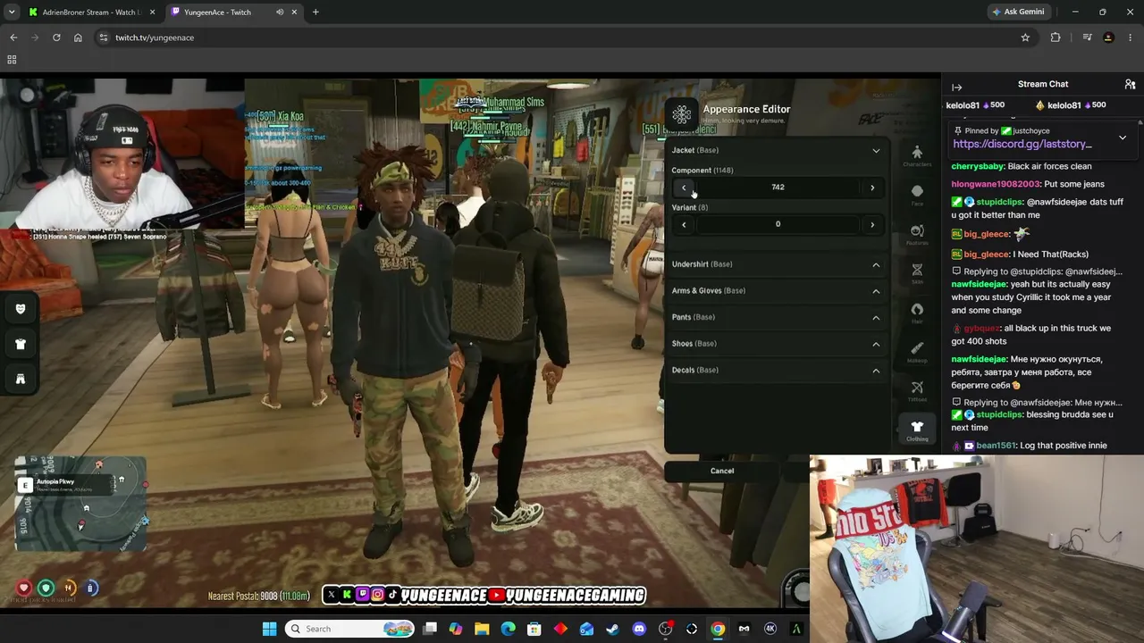Image resolution: width=1144 pixels, height=643 pixels.
Task: Expand the Undershirt (Base) section
Action: pyautogui.click(x=876, y=264)
